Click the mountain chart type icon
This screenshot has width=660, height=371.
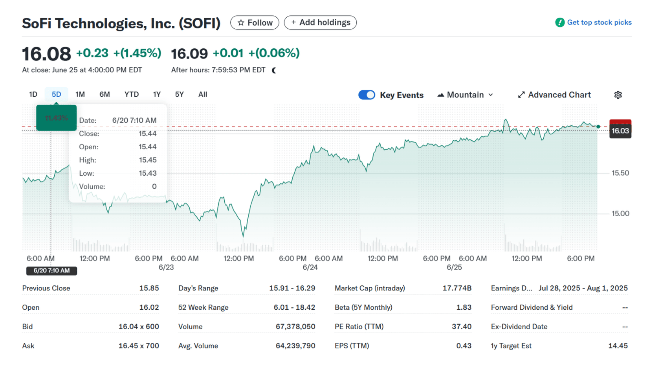point(441,95)
